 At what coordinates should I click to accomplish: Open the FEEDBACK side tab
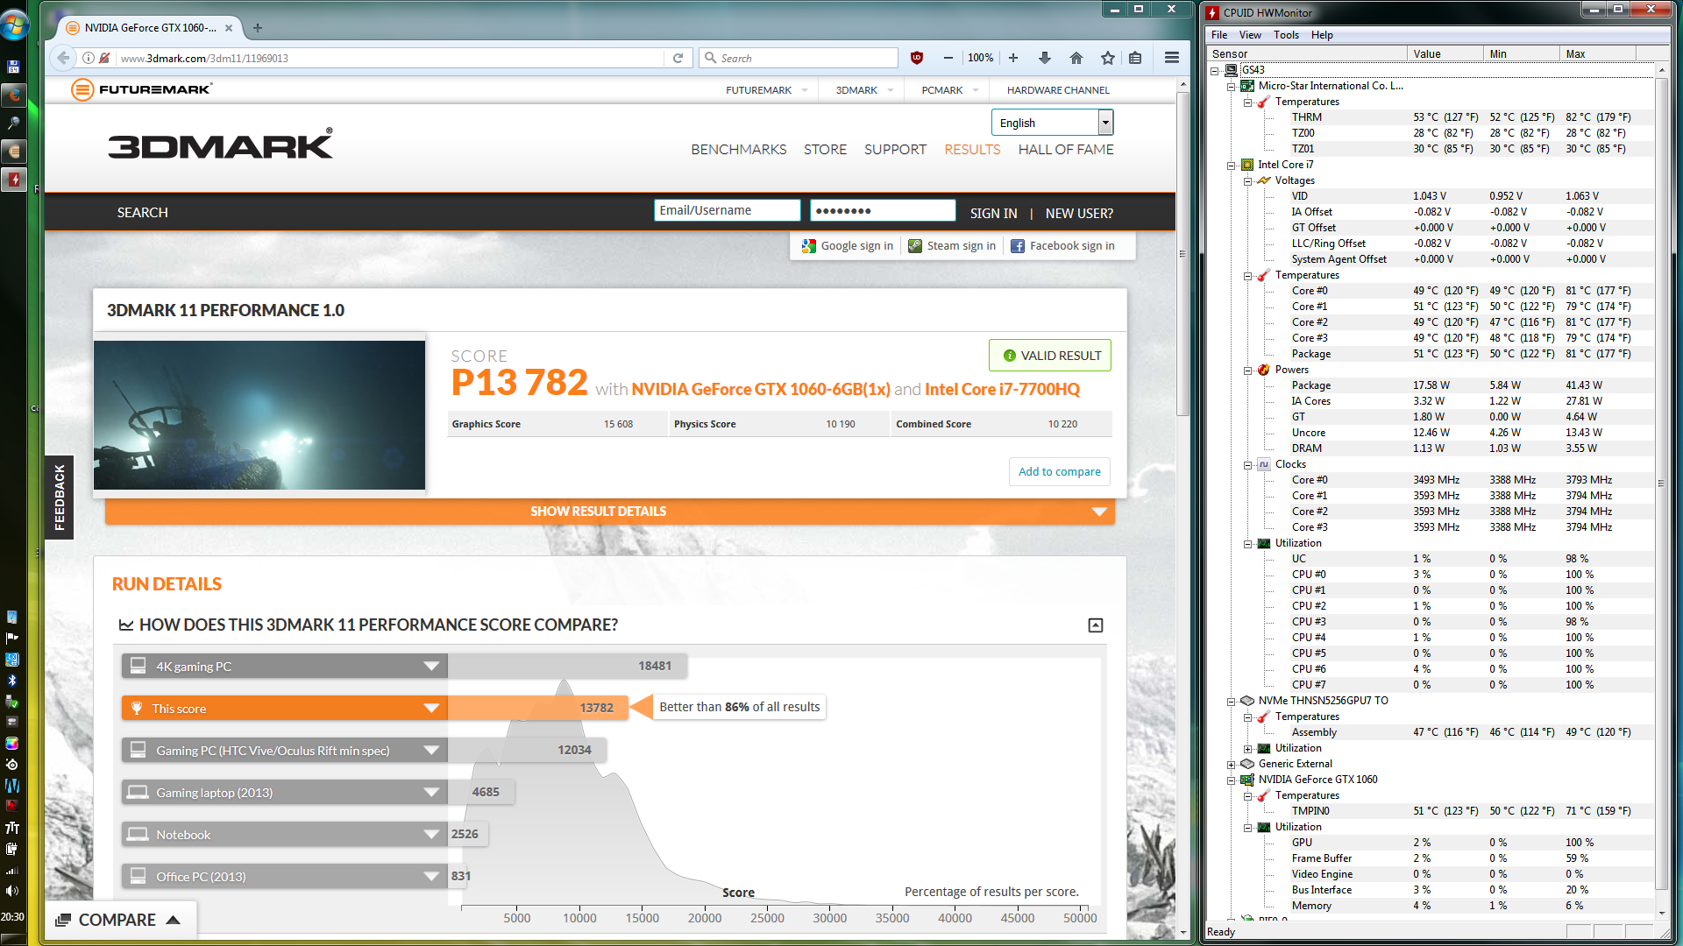(60, 498)
